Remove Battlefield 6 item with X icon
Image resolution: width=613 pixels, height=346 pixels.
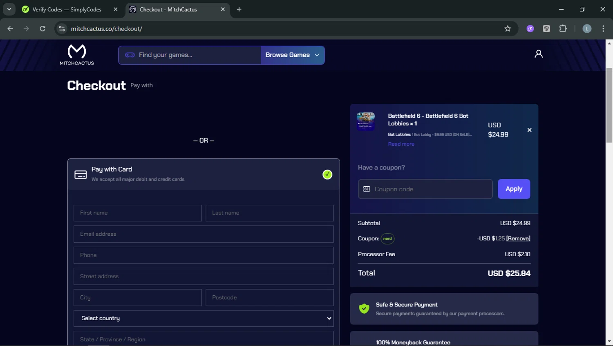[x=529, y=130]
